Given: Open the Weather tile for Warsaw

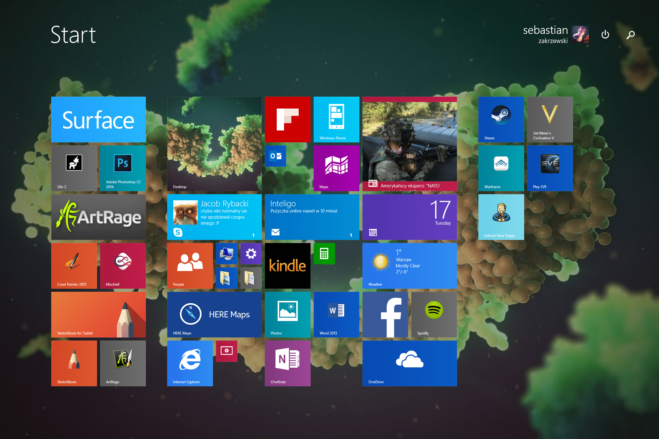Looking at the screenshot, I should (410, 266).
